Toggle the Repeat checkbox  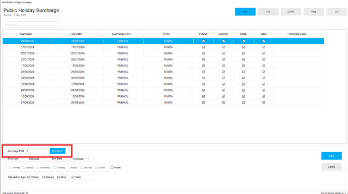(112, 168)
